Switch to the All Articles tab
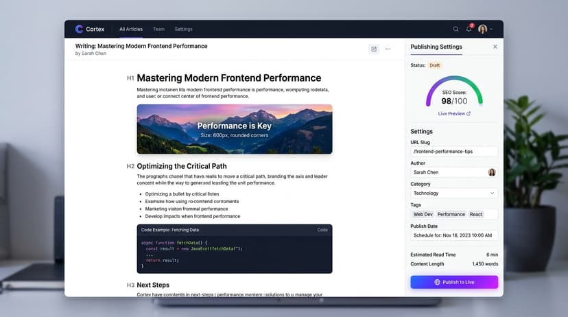The image size is (568, 317). [x=131, y=29]
